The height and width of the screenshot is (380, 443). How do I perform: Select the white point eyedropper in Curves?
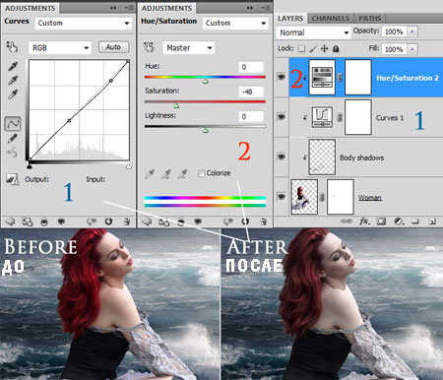click(x=13, y=95)
